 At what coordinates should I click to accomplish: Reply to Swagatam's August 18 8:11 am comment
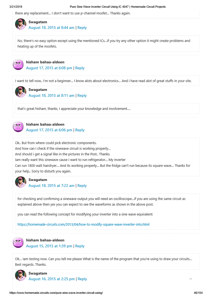(x=82, y=95)
